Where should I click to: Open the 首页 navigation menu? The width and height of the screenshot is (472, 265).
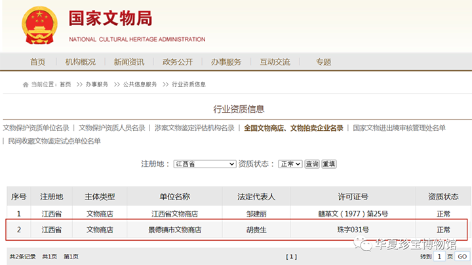[x=37, y=62]
